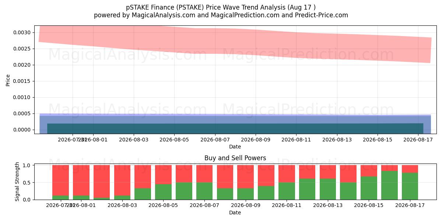Click the 'Price' y-axis label
The image size is (442, 221).
8,80
